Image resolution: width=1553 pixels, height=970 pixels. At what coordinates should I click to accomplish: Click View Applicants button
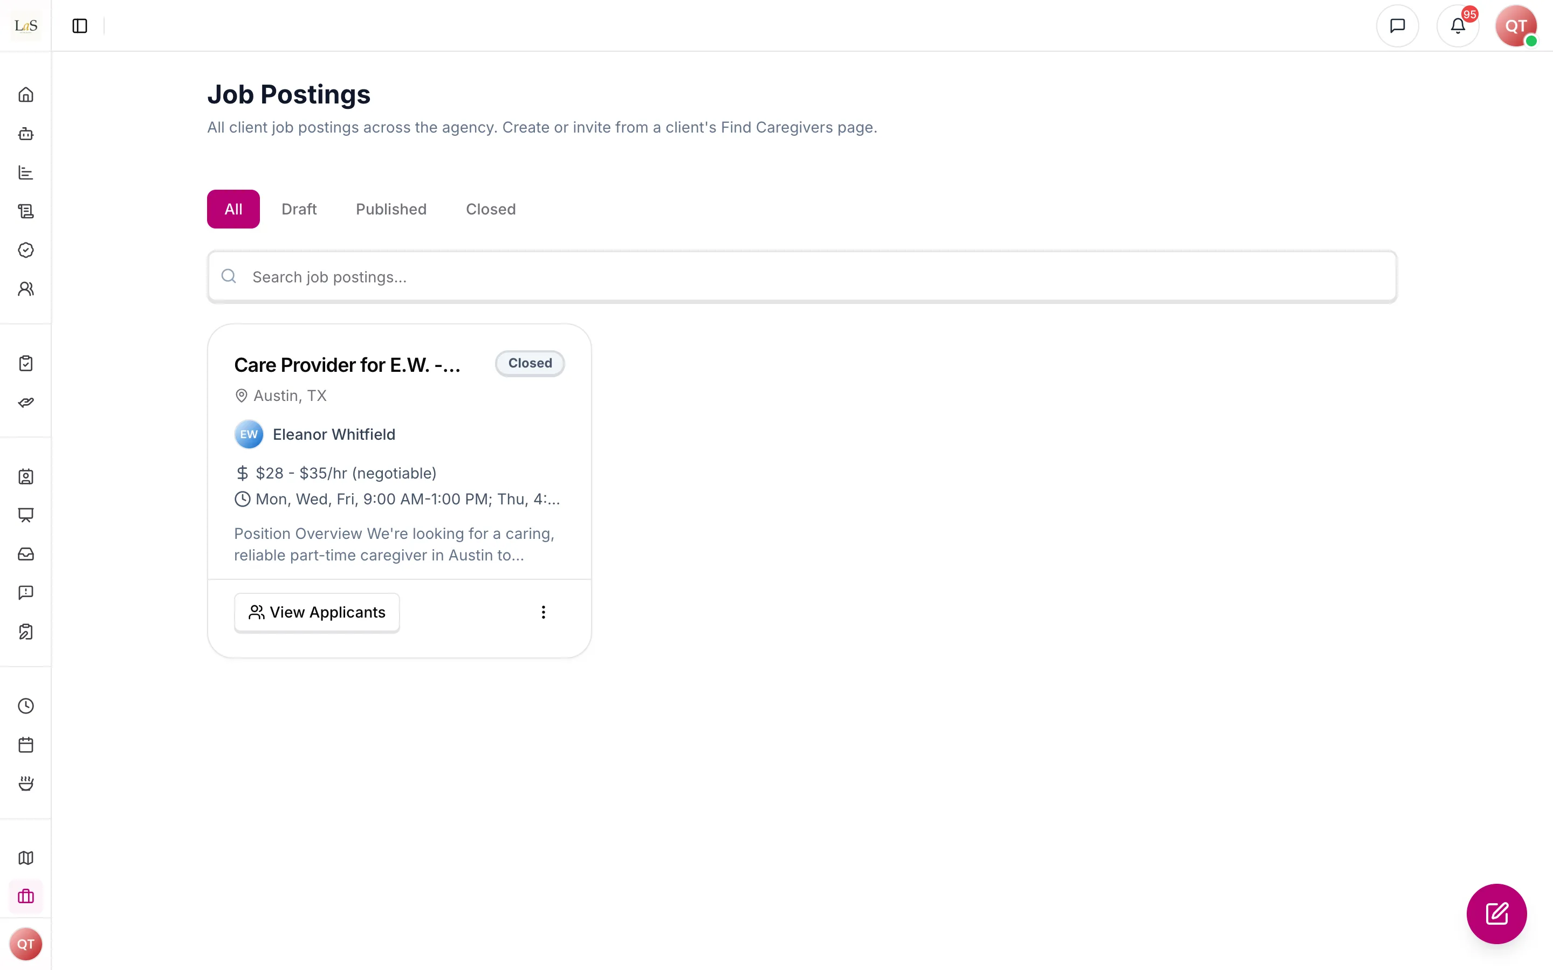[317, 613]
